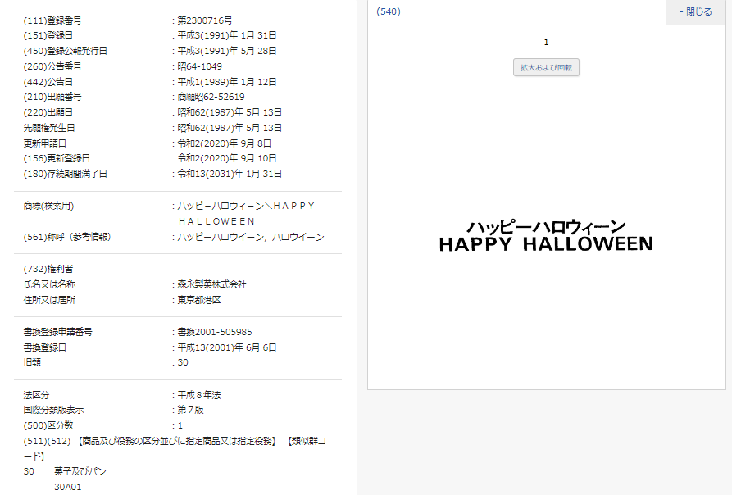Click the 法区分 label

coord(36,395)
